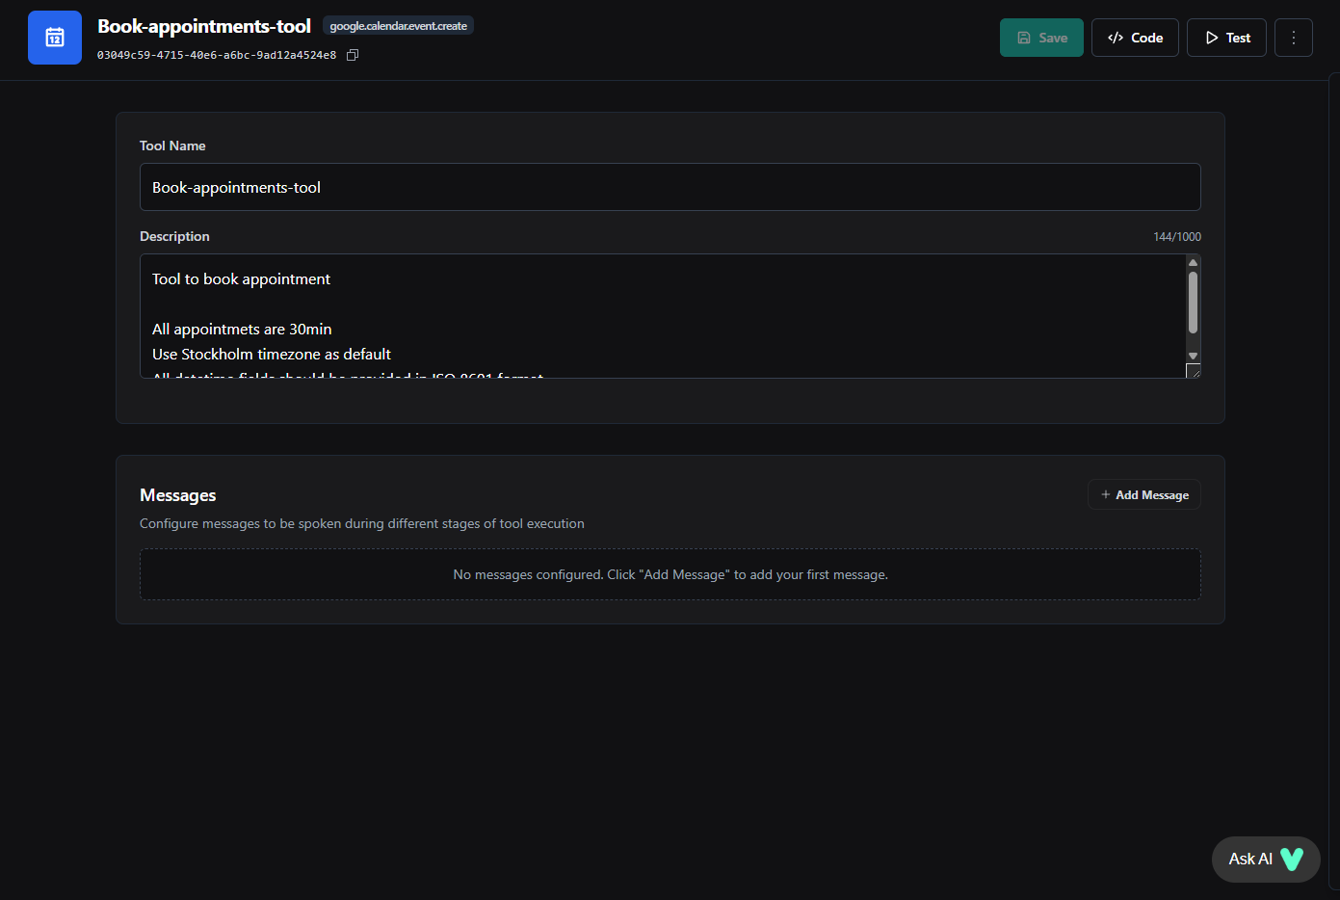The height and width of the screenshot is (900, 1340).
Task: Select the tool ID text string
Action: tap(217, 55)
